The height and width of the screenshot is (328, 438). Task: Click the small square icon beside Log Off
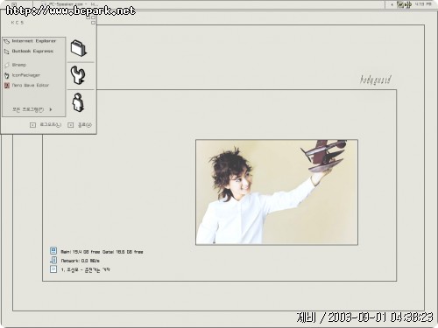(32, 125)
